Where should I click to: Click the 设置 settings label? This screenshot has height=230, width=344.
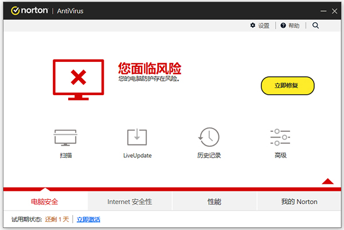pyautogui.click(x=264, y=26)
